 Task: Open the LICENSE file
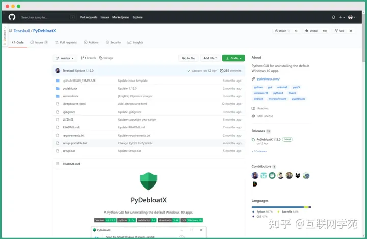tap(68, 120)
